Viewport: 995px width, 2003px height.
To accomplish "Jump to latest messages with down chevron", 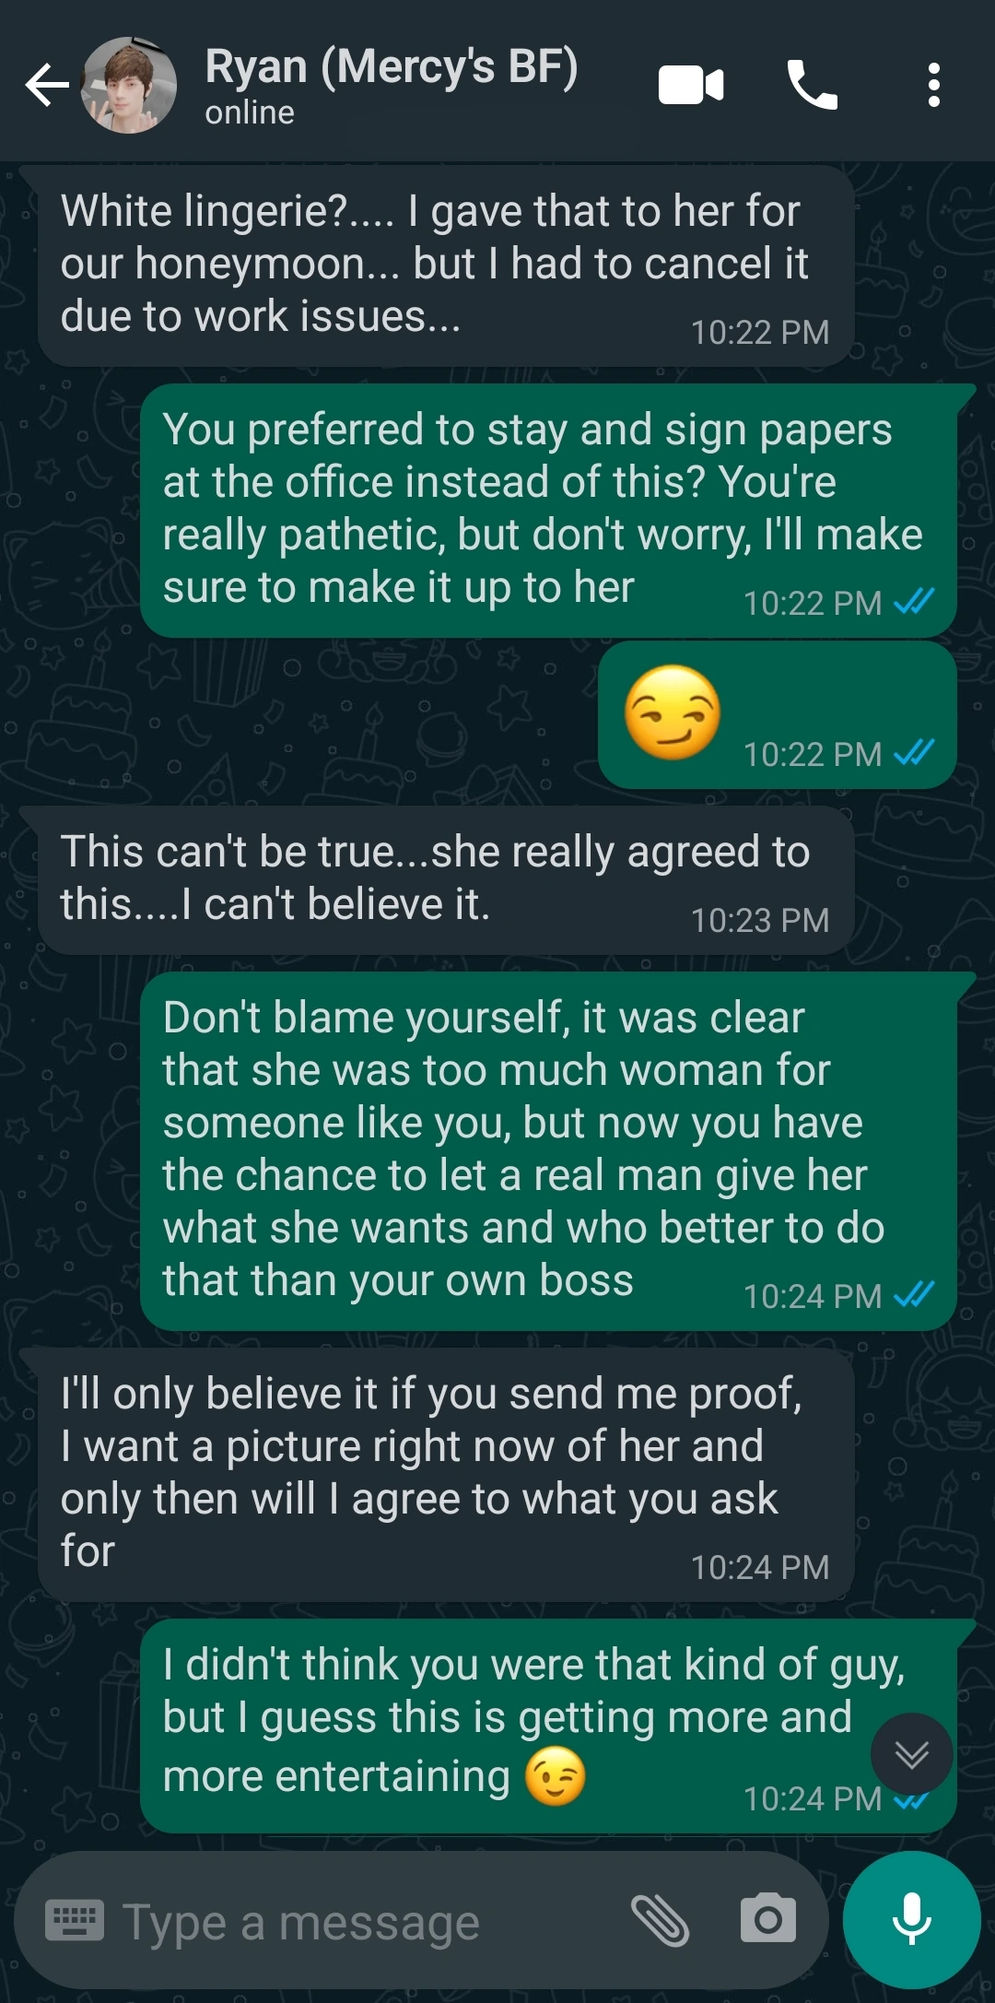I will 912,1754.
